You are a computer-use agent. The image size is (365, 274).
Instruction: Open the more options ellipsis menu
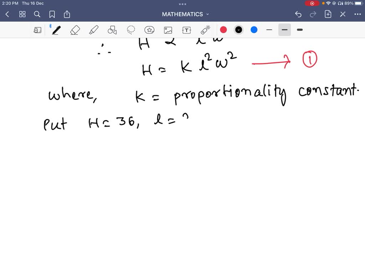(358, 14)
